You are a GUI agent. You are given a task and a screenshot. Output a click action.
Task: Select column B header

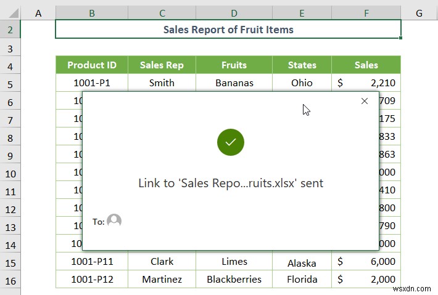pyautogui.click(x=92, y=12)
